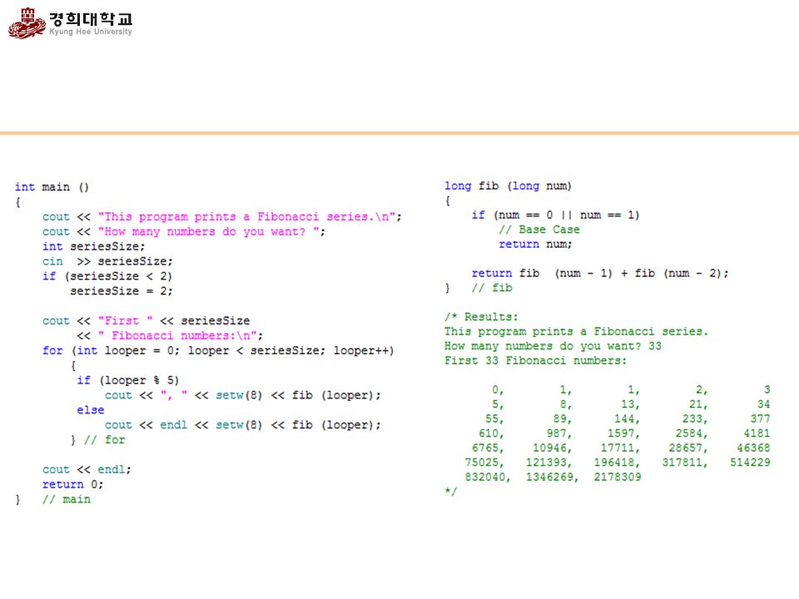
Task: Click the value 2178309 in the results table
Action: click(617, 478)
